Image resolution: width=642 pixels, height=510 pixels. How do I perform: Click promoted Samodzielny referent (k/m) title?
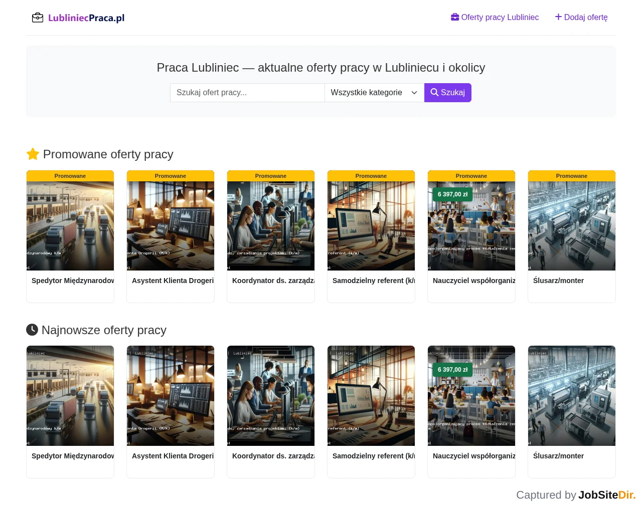tap(374, 281)
